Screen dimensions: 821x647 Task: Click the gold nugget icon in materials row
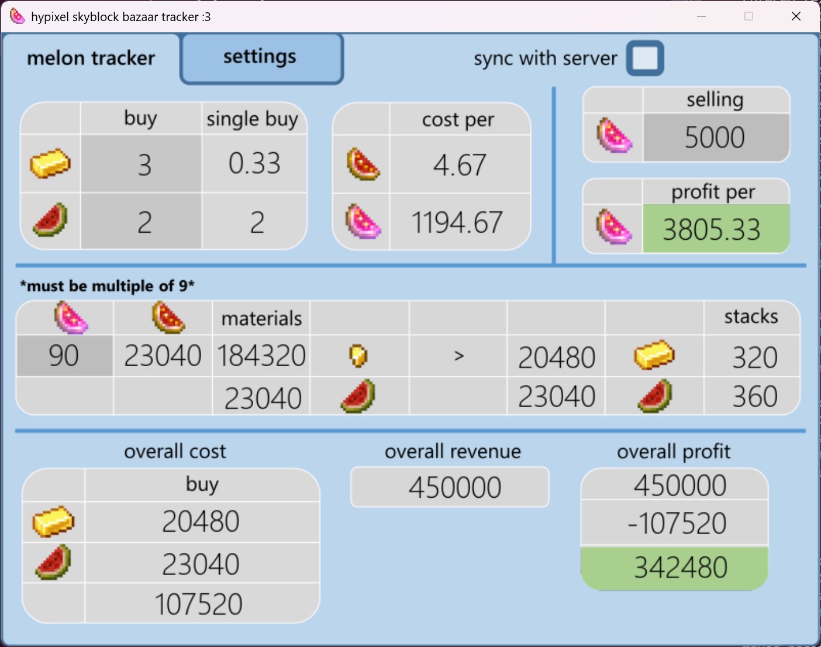(x=358, y=356)
